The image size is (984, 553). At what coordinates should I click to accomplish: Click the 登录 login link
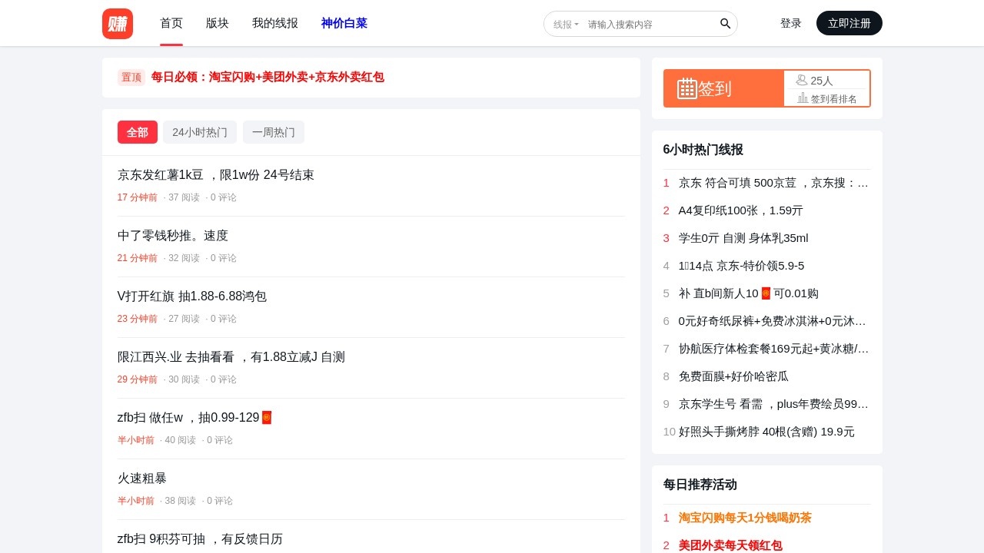tap(790, 23)
